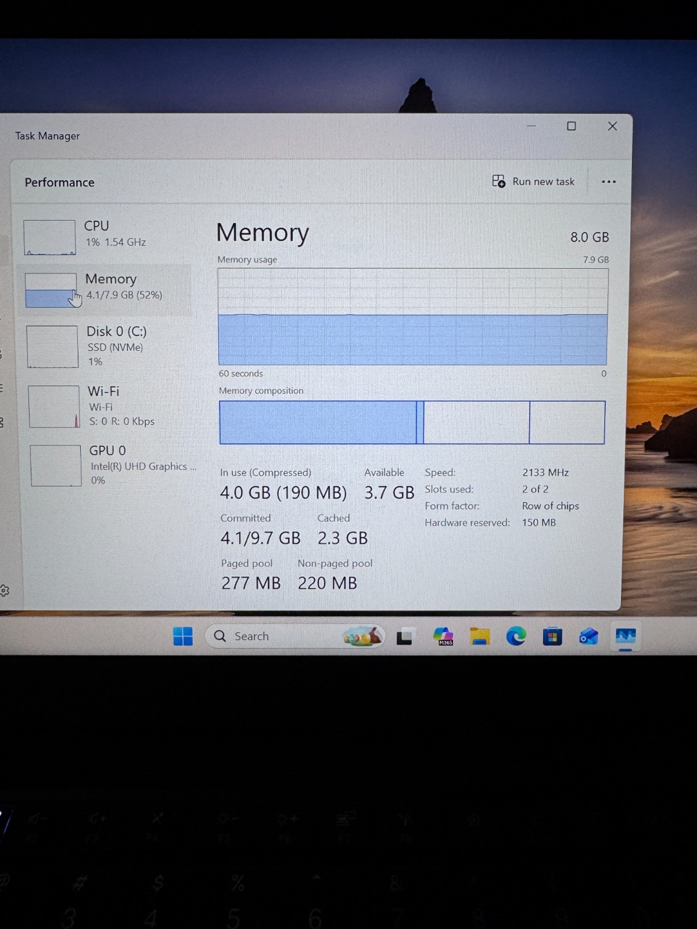Click the CPU mini graph thumbnail
Image resolution: width=697 pixels, height=929 pixels.
click(49, 237)
